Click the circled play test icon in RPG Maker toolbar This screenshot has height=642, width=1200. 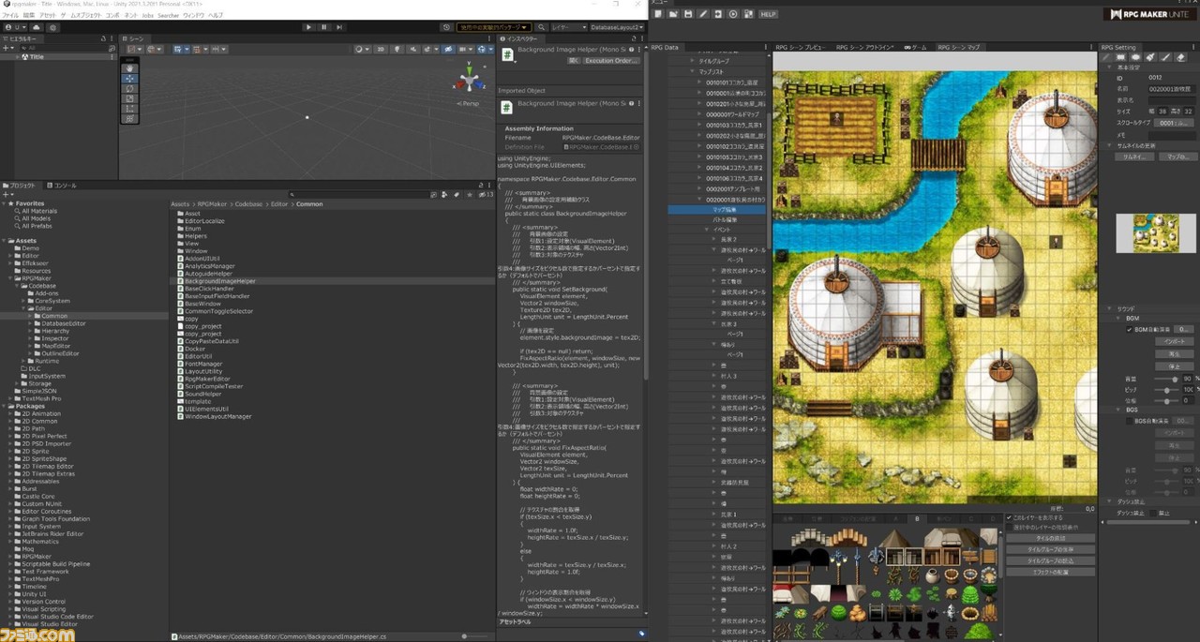(733, 14)
